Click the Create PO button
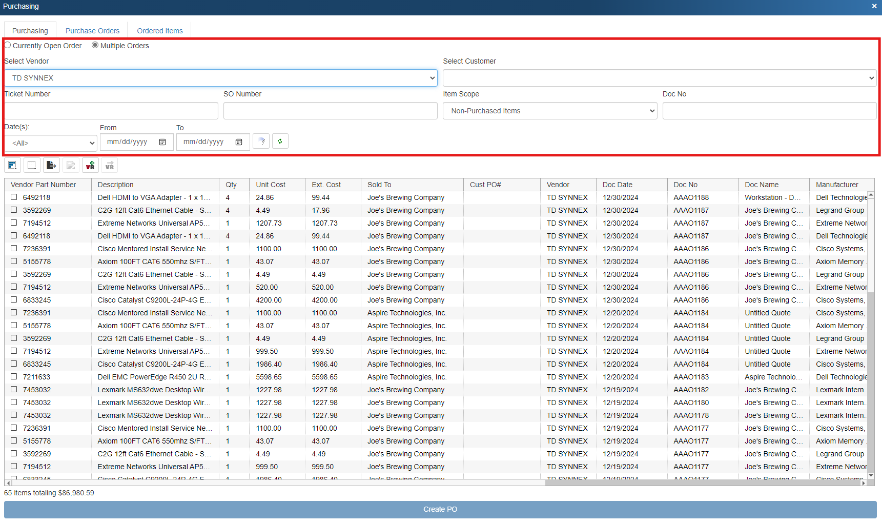The image size is (882, 523). 440,509
